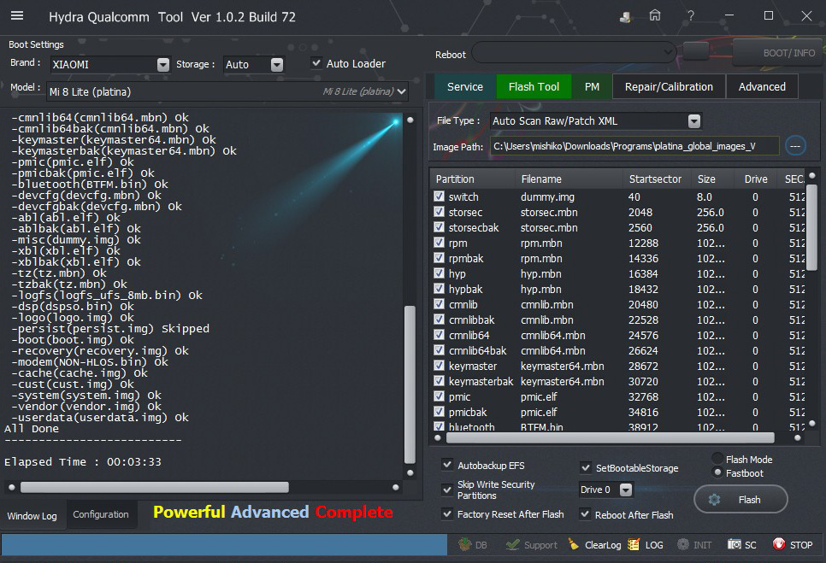Click the device connection icon in title bar
Viewport: 826px width, 563px height.
pos(625,17)
